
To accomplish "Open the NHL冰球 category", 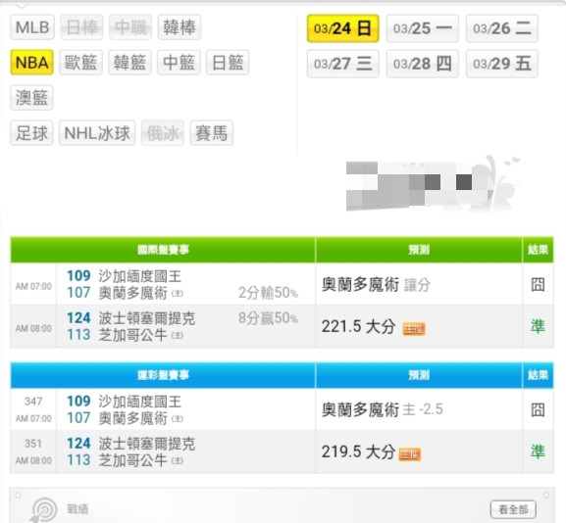I will (x=97, y=133).
